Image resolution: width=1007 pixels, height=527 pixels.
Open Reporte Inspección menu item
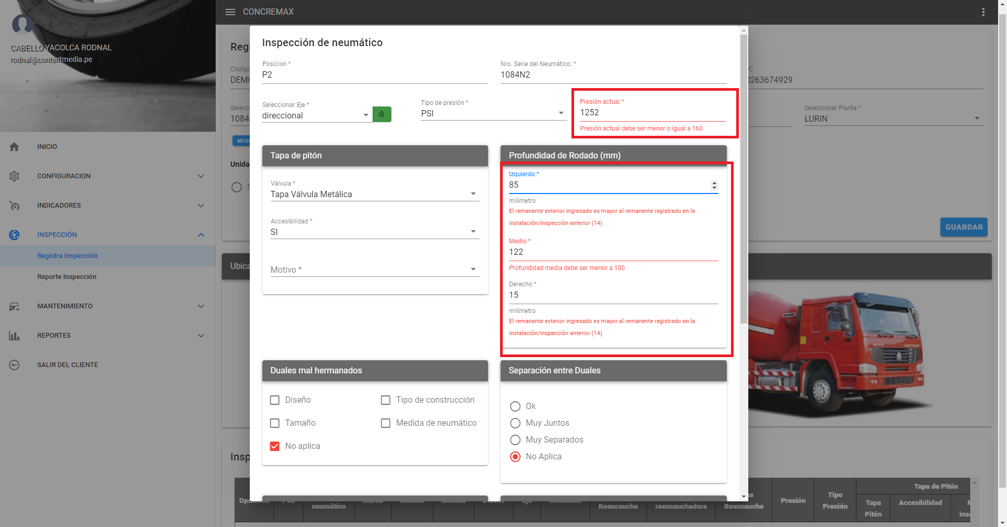click(67, 277)
